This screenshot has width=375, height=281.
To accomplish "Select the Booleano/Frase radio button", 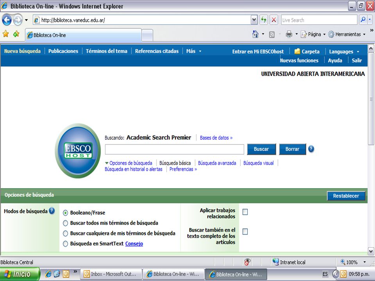I will point(65,213).
